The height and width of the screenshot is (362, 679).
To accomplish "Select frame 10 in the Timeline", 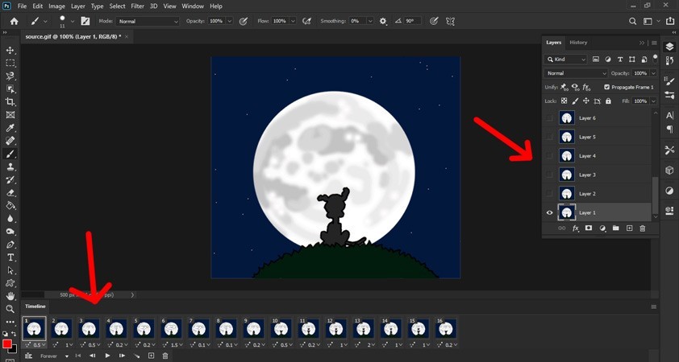I will [x=281, y=329].
